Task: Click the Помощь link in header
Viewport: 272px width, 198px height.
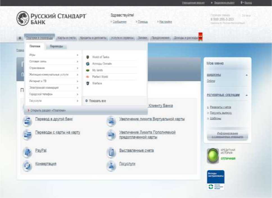Action: [143, 22]
